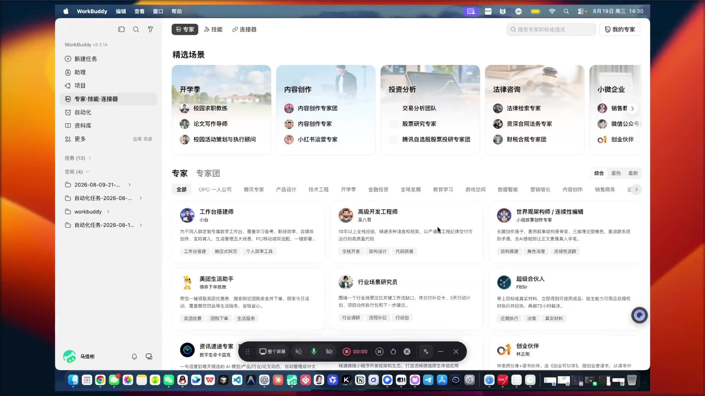Viewport: 705px width, 396px height.
Task: Click the 搜索专家职称或描述 search field
Action: point(551,29)
